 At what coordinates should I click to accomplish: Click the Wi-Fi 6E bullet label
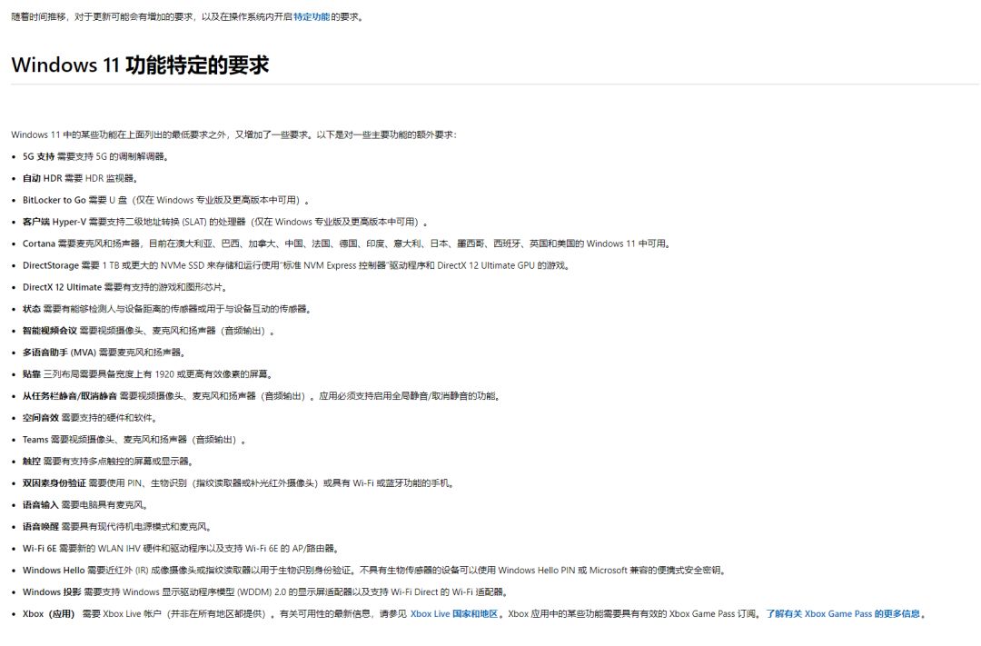point(39,549)
